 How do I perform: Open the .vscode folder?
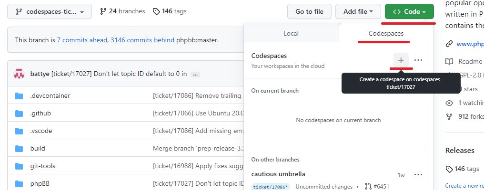tap(41, 131)
